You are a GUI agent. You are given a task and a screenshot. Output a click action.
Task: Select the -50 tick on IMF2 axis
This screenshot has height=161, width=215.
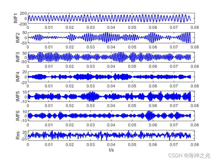coord(24,43)
